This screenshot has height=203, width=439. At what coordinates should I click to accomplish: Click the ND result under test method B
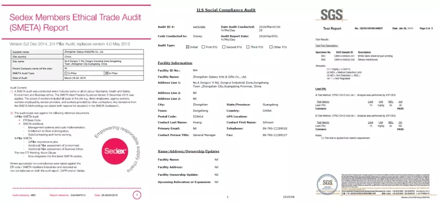click(x=400, y=126)
